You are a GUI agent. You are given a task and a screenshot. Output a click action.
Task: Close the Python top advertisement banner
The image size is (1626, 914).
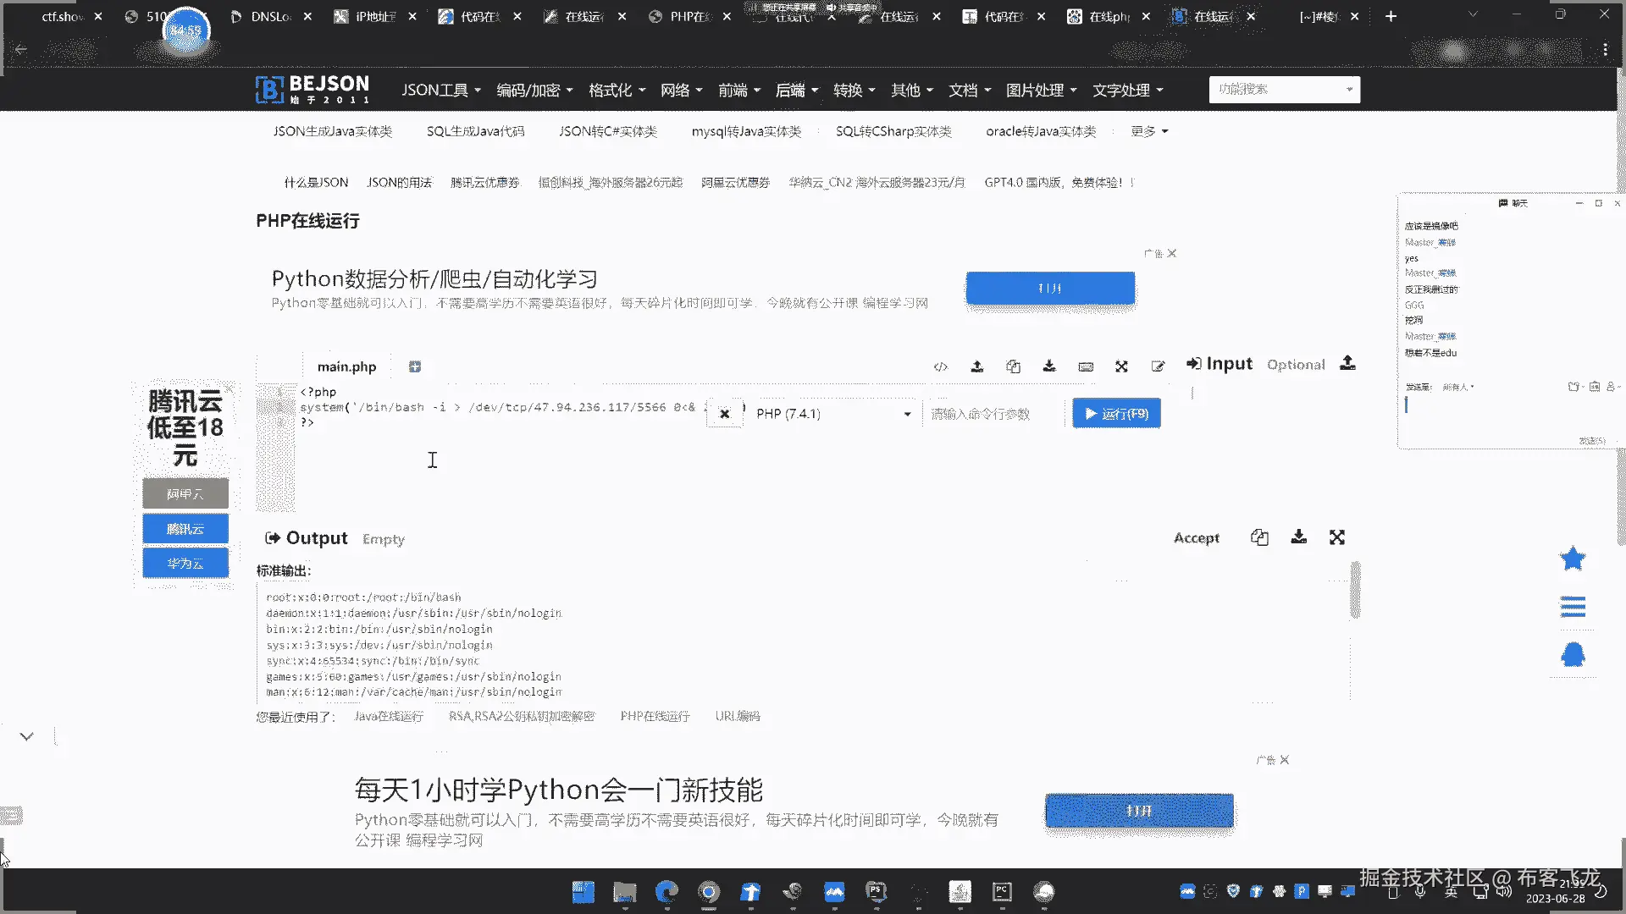pos(1172,253)
